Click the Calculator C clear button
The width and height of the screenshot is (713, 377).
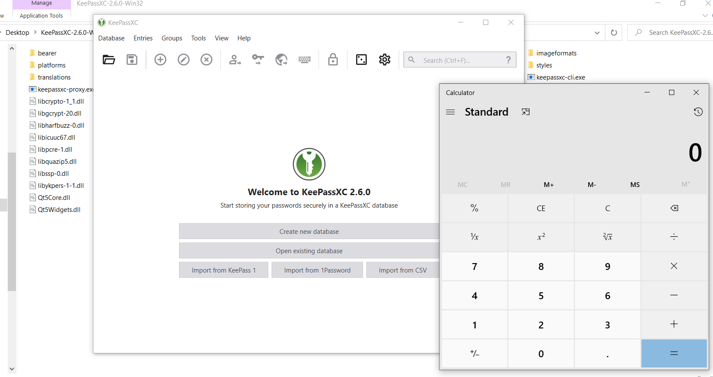(608, 208)
